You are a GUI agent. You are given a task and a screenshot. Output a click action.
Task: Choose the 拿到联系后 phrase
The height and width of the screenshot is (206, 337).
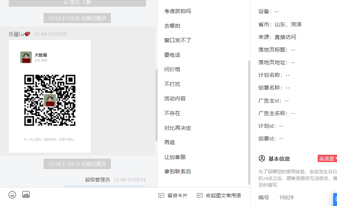(x=178, y=171)
